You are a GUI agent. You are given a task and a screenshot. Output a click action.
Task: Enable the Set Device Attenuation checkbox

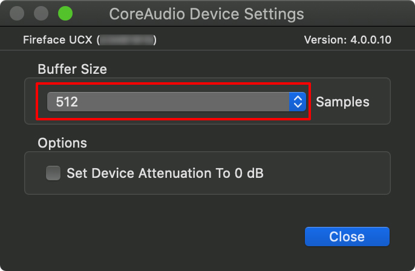[x=54, y=174]
